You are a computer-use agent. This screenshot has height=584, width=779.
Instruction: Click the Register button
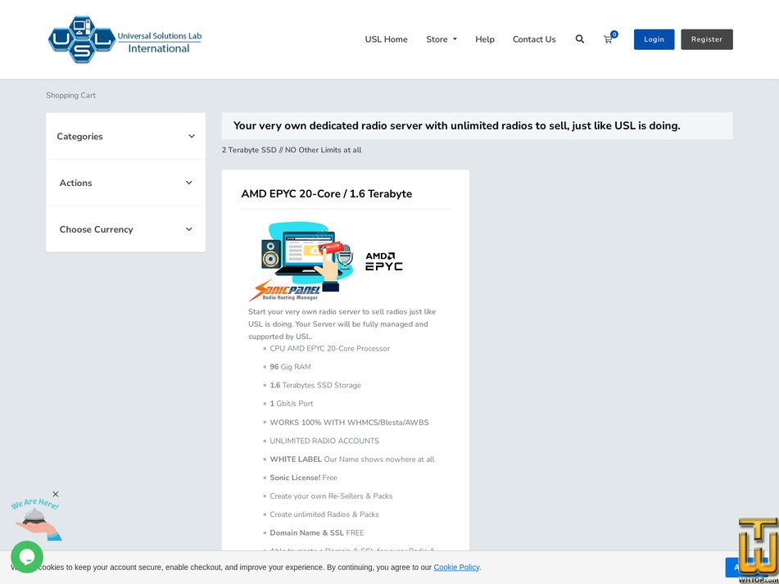(x=706, y=39)
